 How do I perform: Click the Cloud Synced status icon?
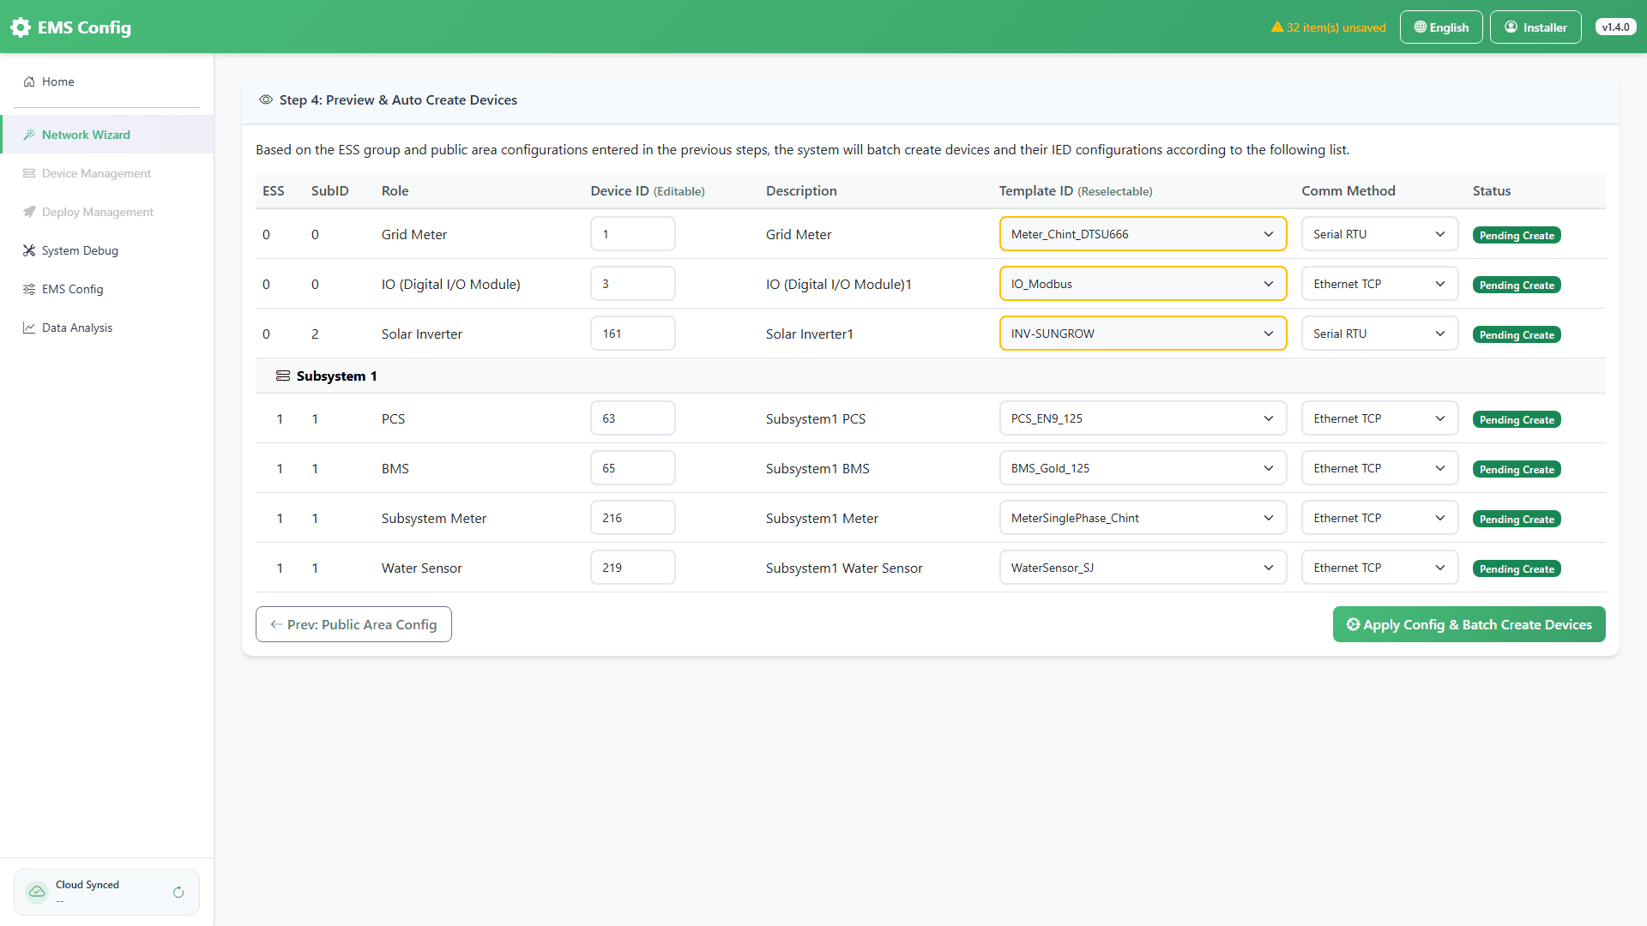coord(37,892)
